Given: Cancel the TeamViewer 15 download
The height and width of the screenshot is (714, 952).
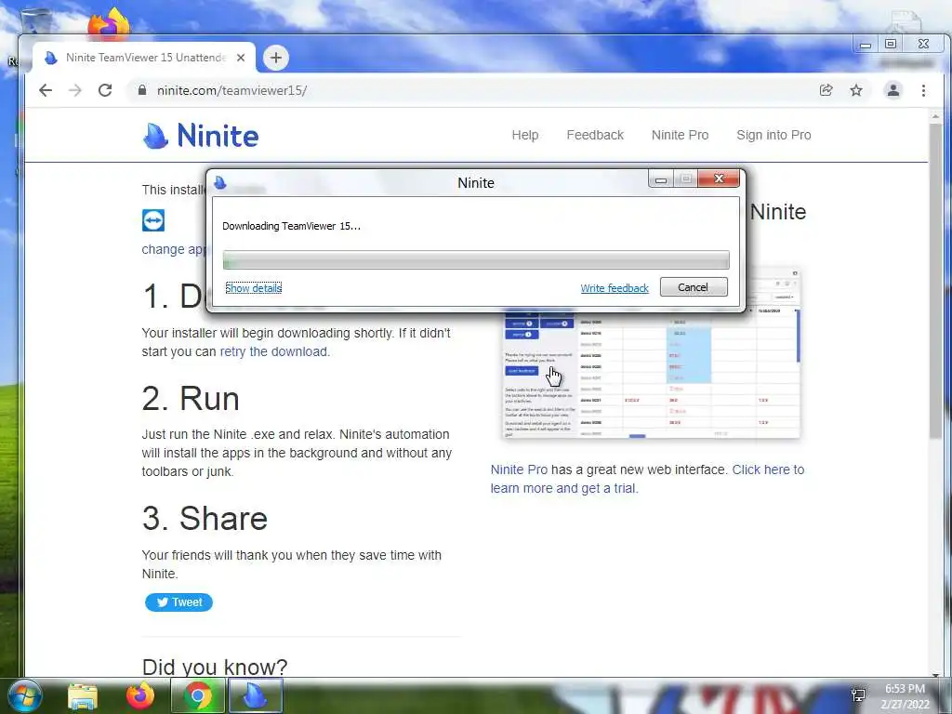Looking at the screenshot, I should point(694,287).
